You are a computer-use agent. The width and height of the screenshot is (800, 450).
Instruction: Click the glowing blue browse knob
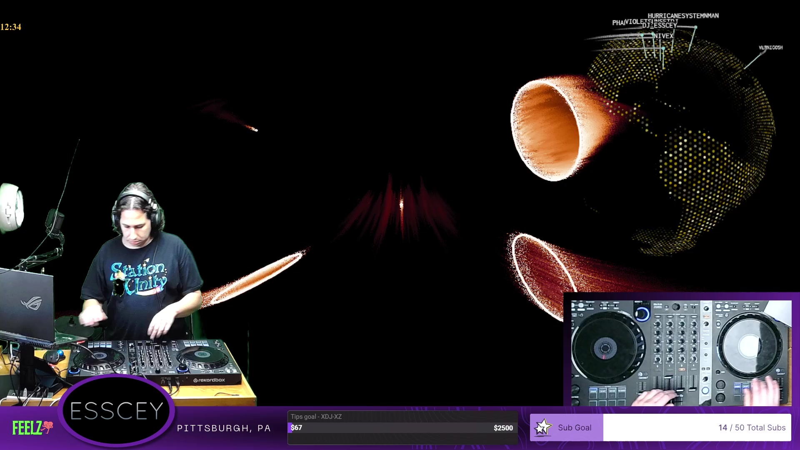click(642, 313)
